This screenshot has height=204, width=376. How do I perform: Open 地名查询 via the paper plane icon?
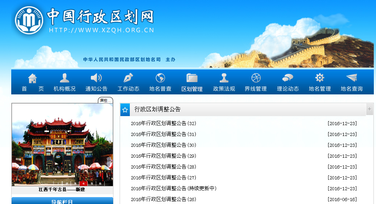click(x=351, y=78)
